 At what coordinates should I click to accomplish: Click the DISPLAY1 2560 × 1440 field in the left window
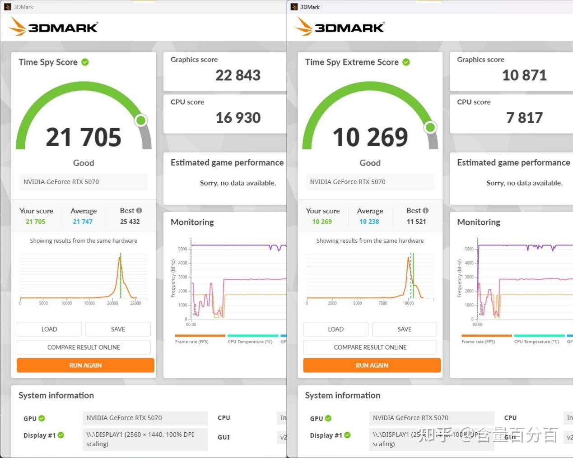click(145, 439)
